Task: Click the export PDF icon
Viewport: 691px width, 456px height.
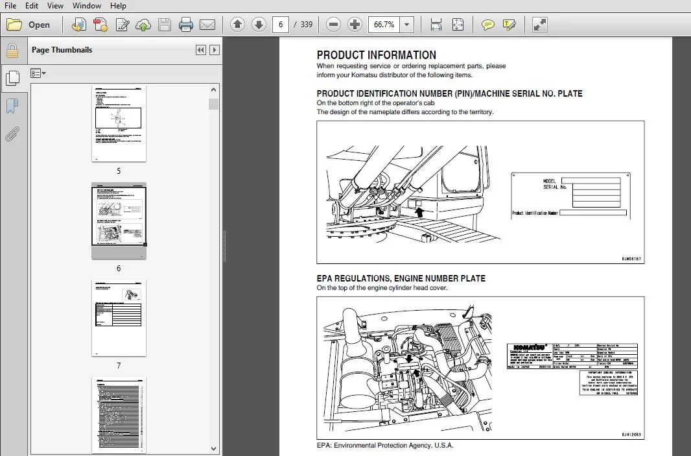Action: pos(100,25)
